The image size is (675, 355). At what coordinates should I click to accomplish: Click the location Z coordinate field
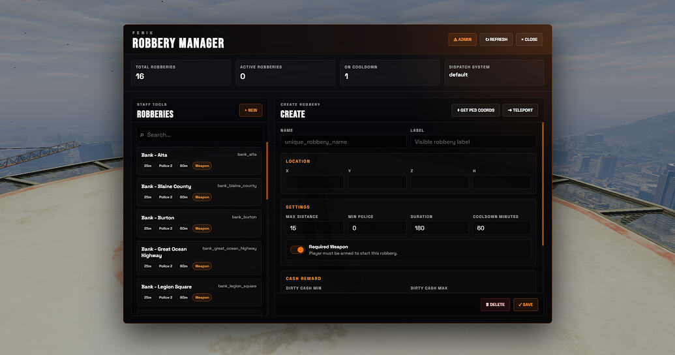pyautogui.click(x=440, y=182)
